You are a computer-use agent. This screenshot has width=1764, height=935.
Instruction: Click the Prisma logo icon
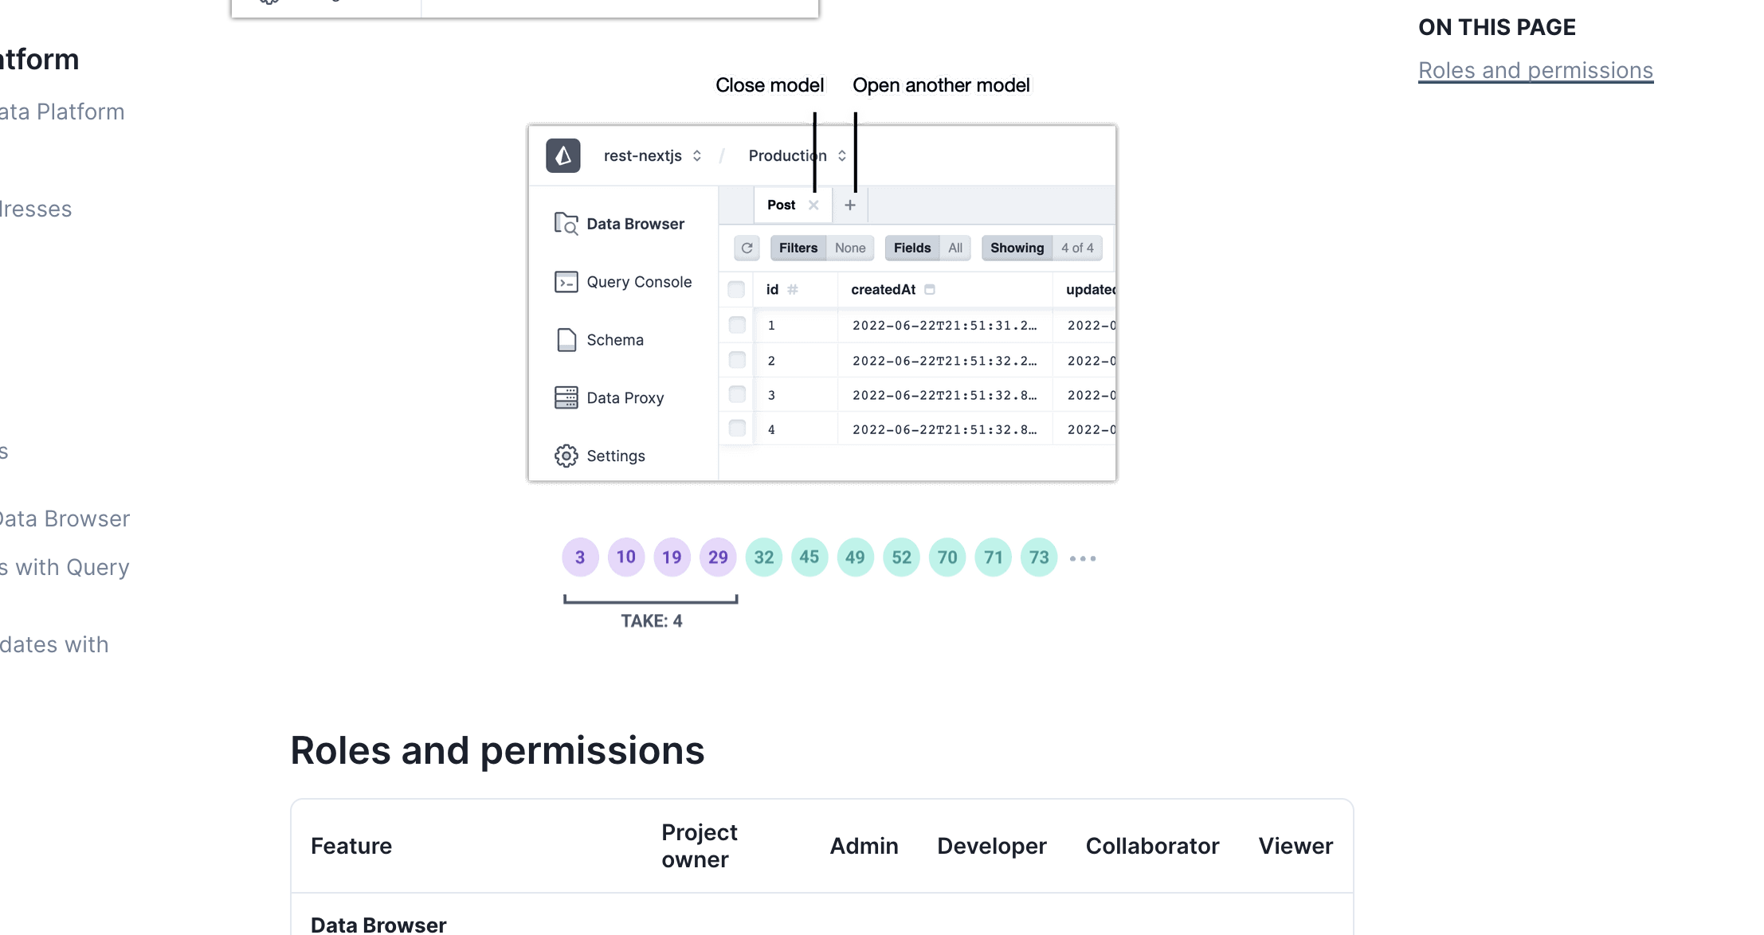click(x=563, y=155)
